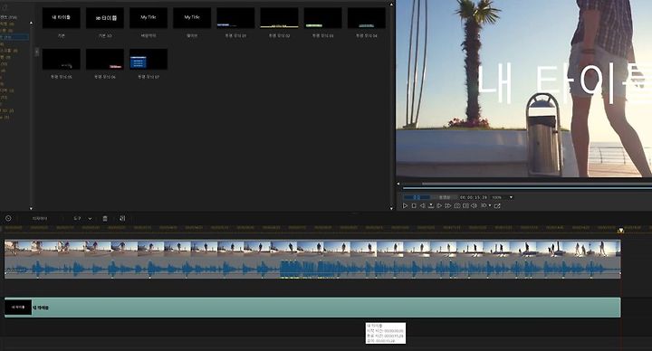652x351 pixels.
Task: Click the fast forward button
Action: click(448, 205)
